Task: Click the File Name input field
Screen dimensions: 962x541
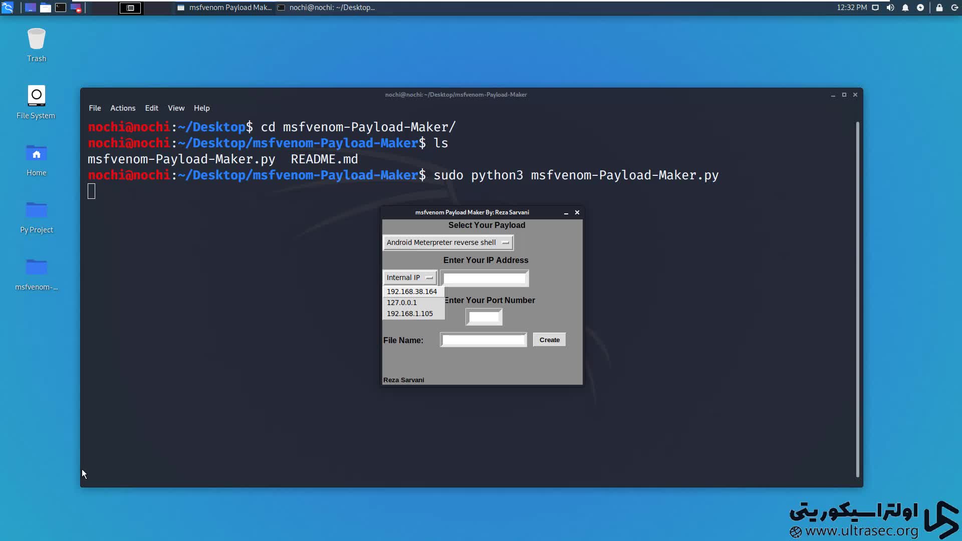Action: [484, 340]
